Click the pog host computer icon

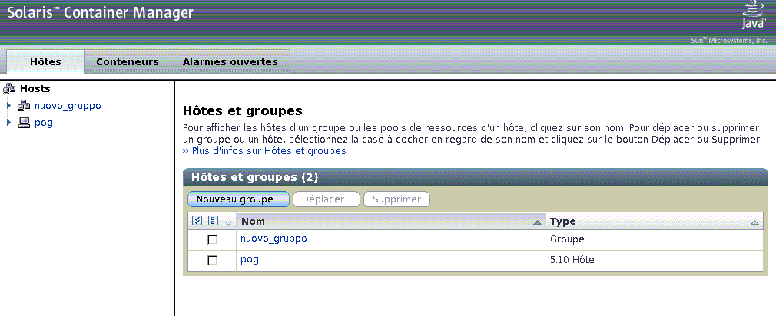(x=24, y=123)
